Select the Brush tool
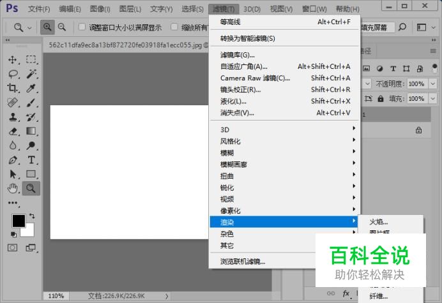This screenshot has height=303, width=442. tap(31, 103)
